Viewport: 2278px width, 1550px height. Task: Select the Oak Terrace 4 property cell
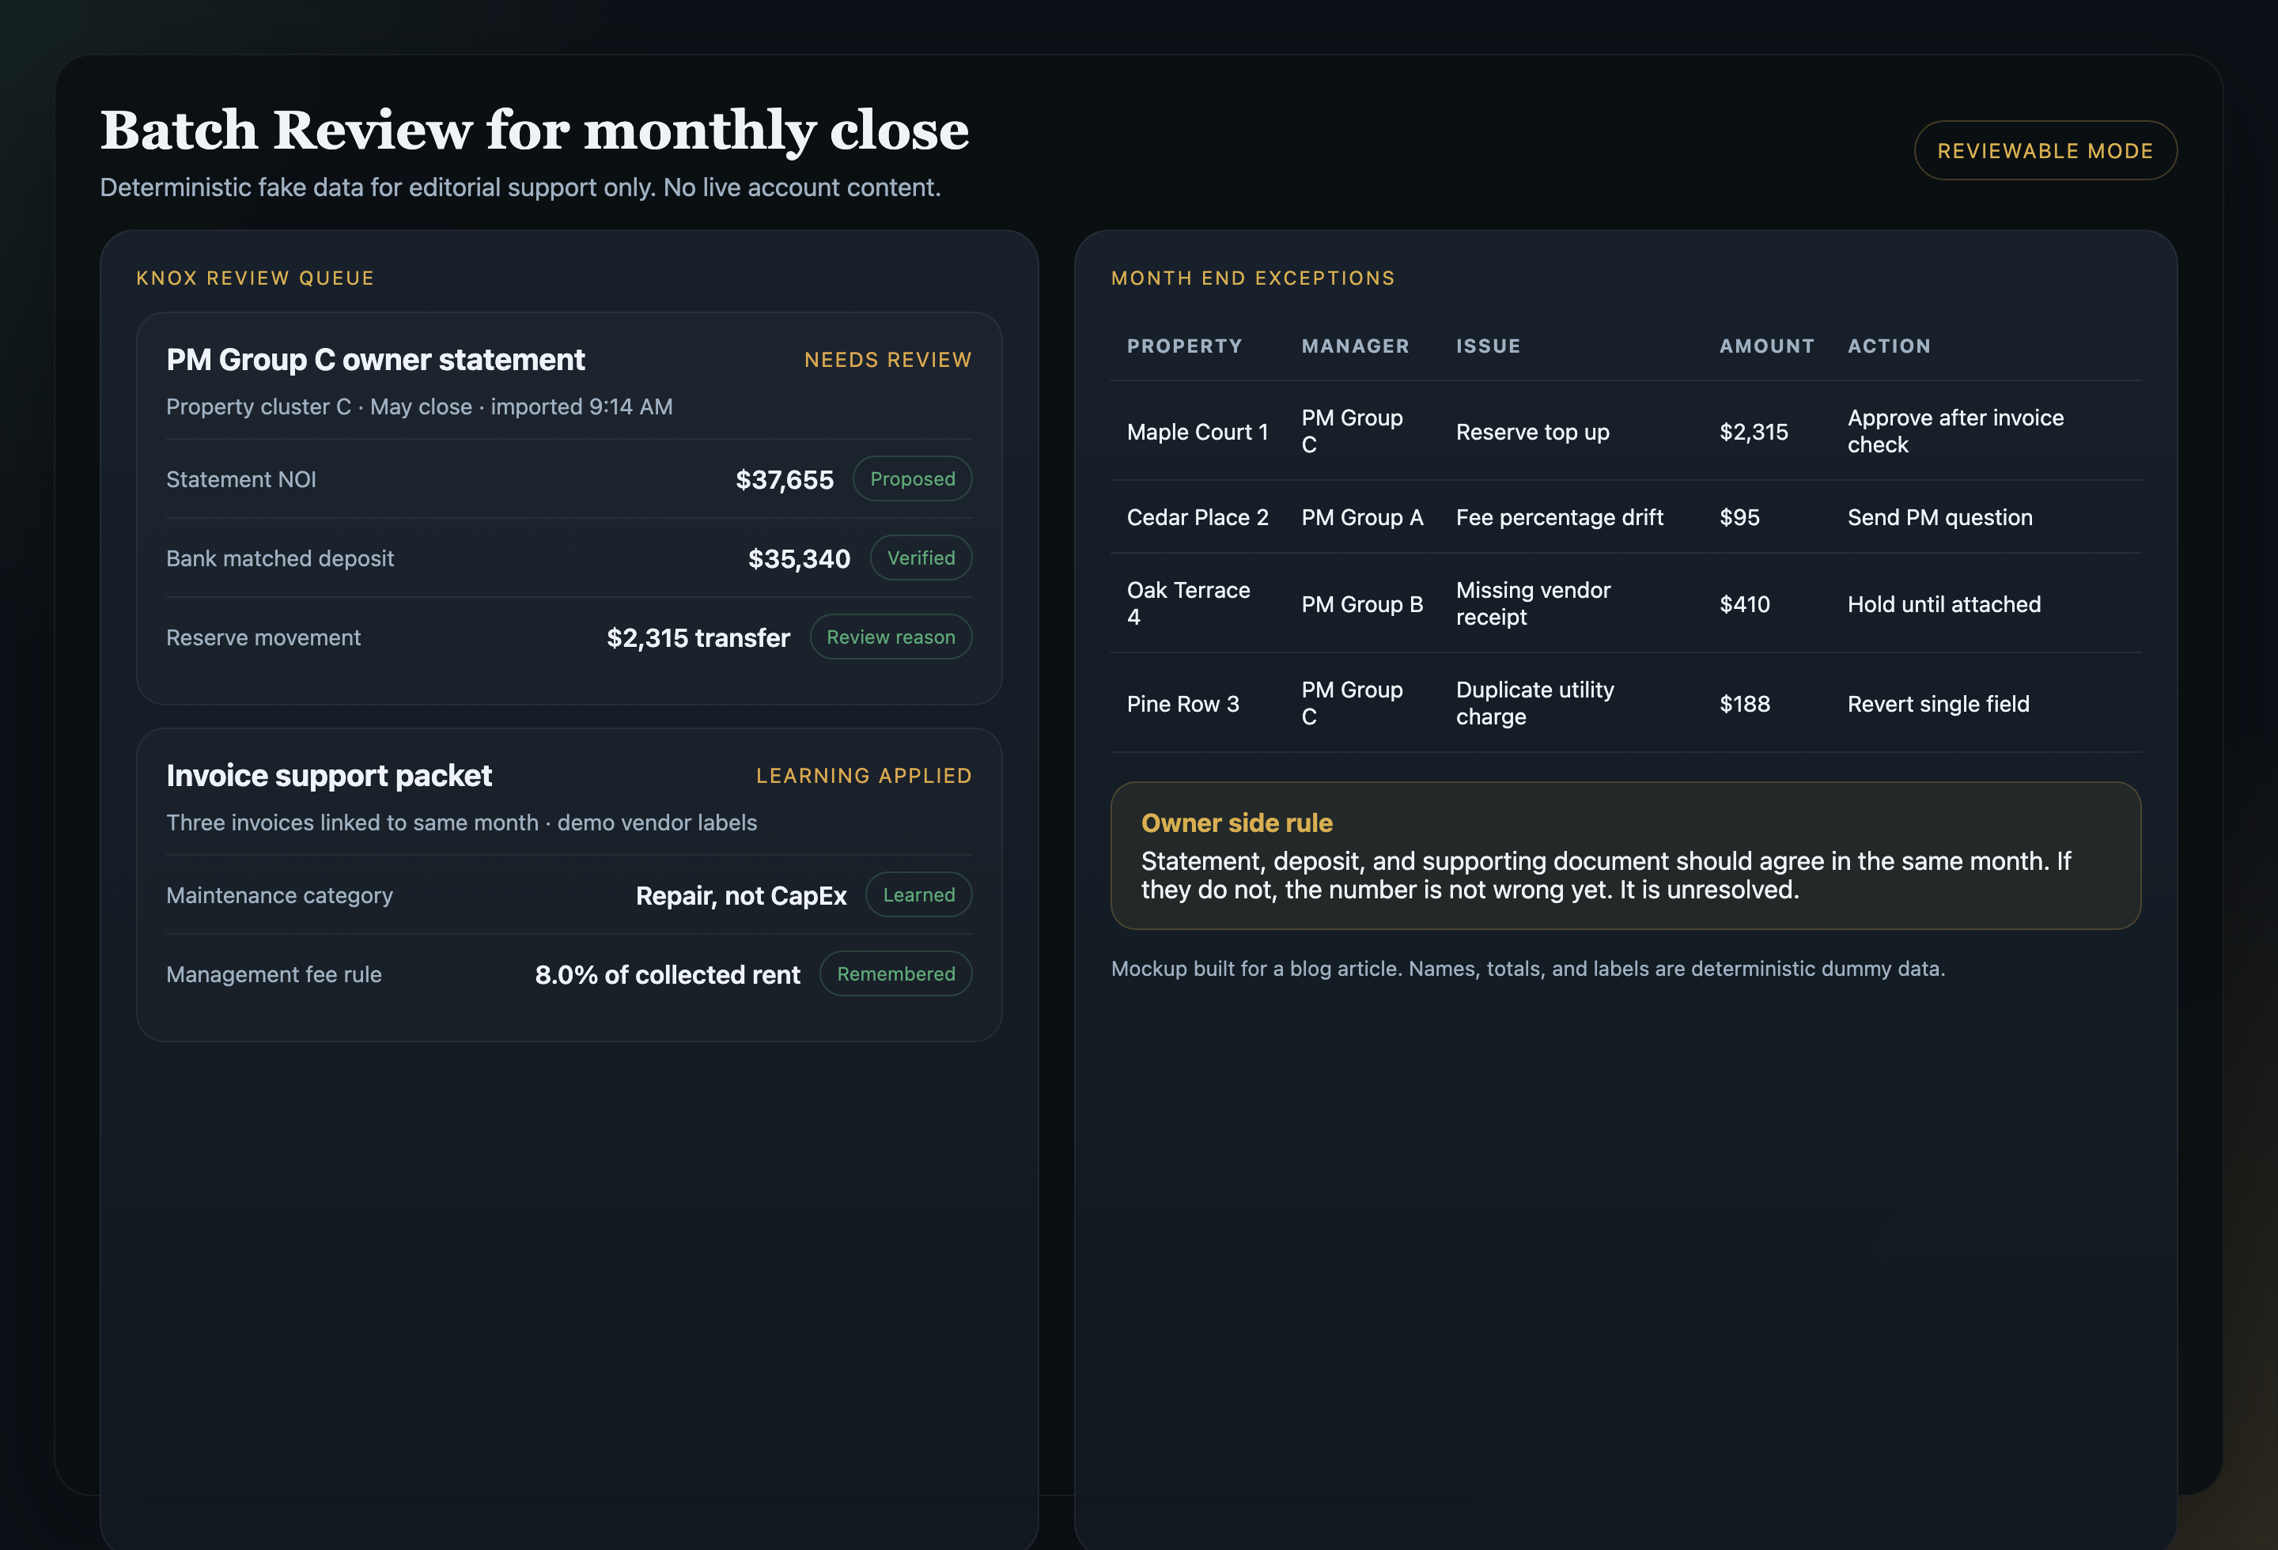(1189, 603)
